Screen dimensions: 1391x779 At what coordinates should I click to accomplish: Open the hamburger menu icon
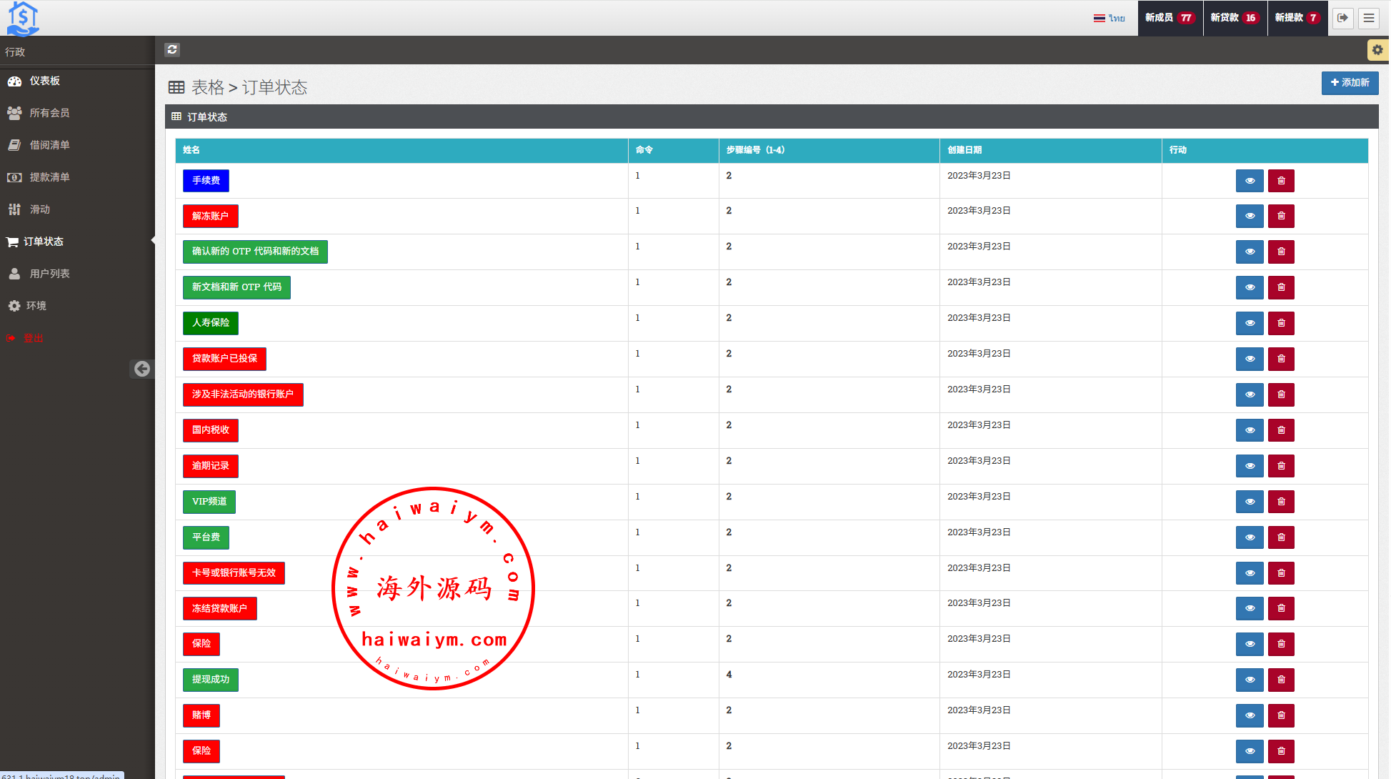(x=1368, y=18)
